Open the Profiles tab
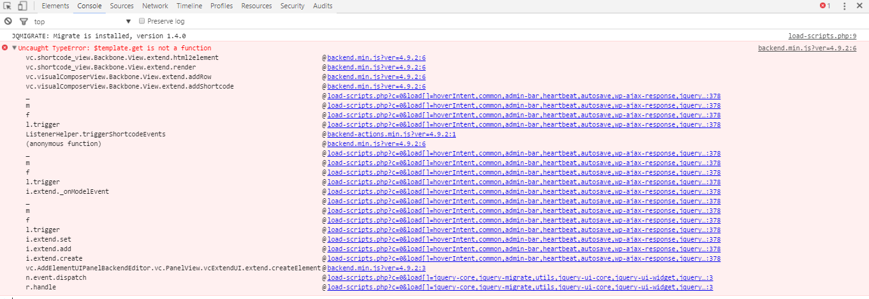Screen dimensions: 869x299 click(221, 6)
